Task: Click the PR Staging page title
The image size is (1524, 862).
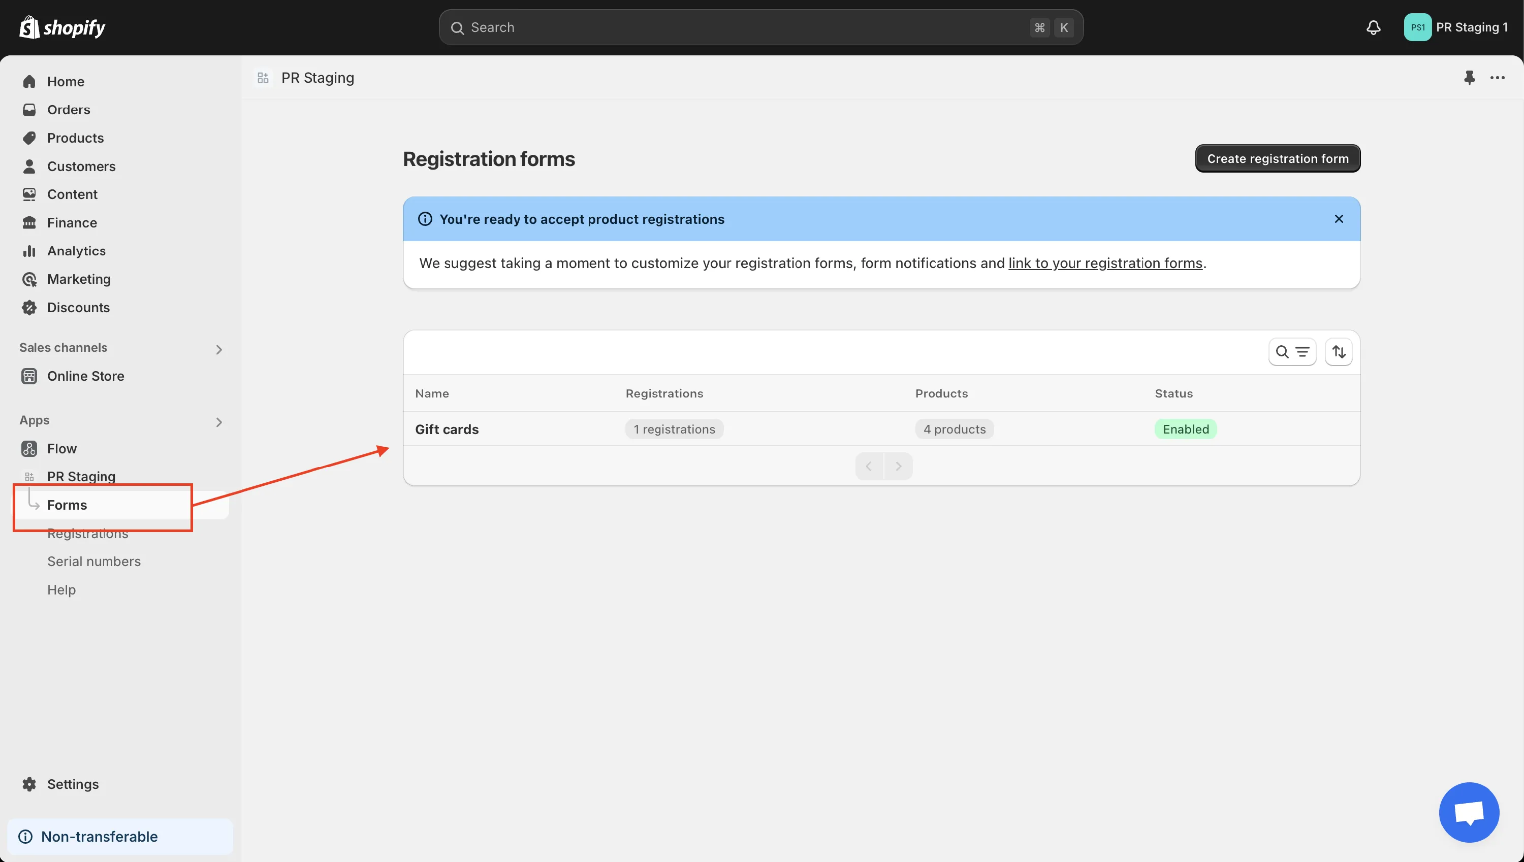Action: click(317, 78)
